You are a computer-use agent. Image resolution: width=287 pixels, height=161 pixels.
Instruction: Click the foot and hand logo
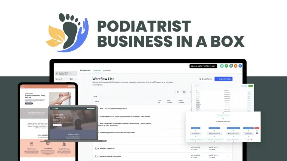click(x=67, y=33)
